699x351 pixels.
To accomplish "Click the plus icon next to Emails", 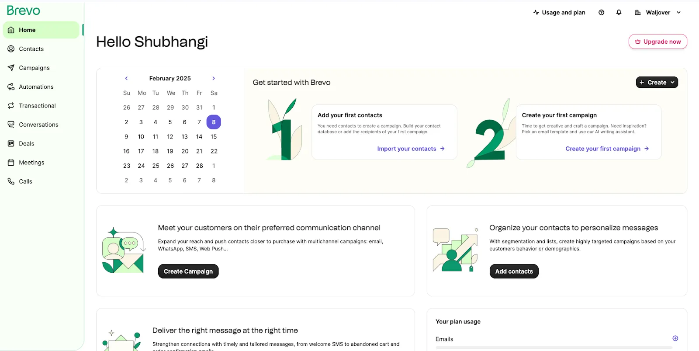I will coord(675,338).
